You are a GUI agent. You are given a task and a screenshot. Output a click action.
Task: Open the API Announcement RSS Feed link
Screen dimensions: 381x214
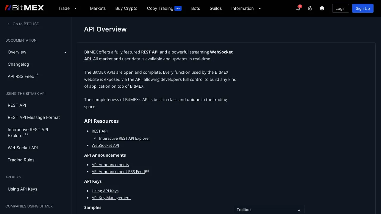click(118, 171)
